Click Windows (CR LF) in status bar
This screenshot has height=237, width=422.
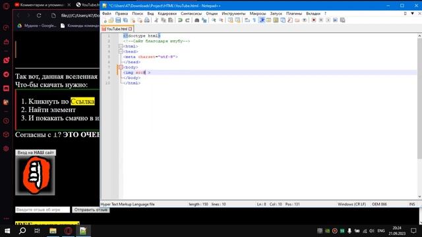click(x=351, y=204)
